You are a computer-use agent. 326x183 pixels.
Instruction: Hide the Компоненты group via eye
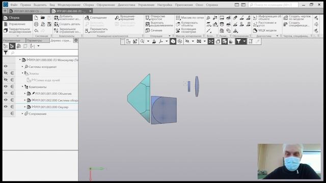[x=6, y=86]
